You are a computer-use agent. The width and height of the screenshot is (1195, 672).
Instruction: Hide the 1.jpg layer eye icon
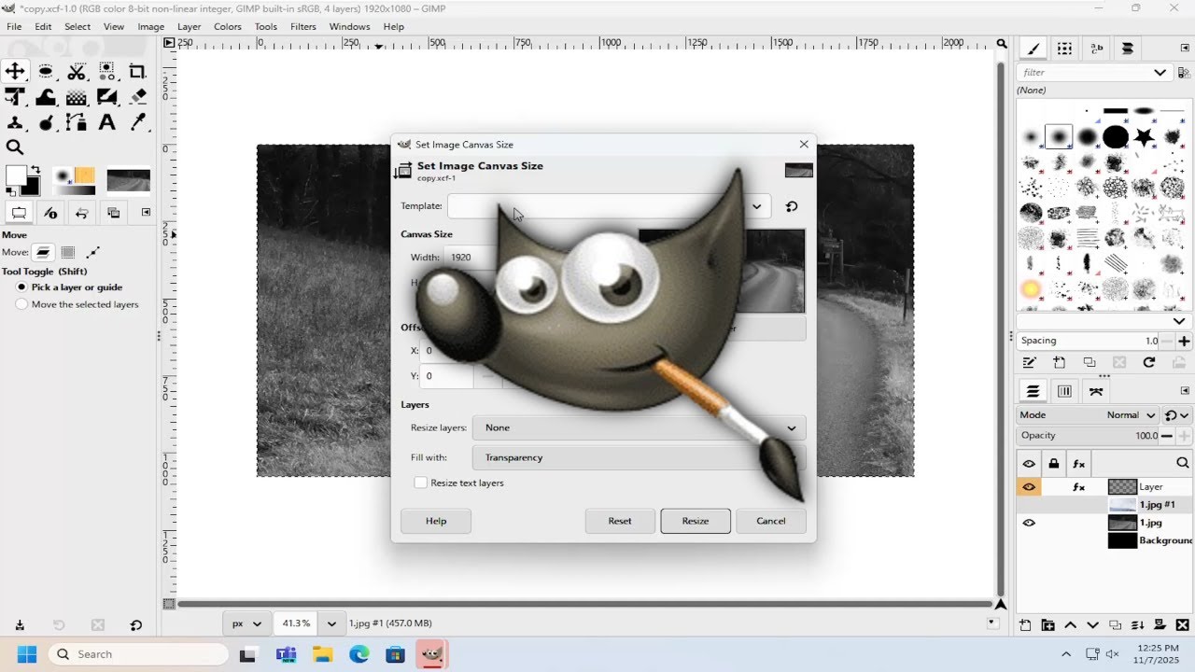(x=1029, y=523)
